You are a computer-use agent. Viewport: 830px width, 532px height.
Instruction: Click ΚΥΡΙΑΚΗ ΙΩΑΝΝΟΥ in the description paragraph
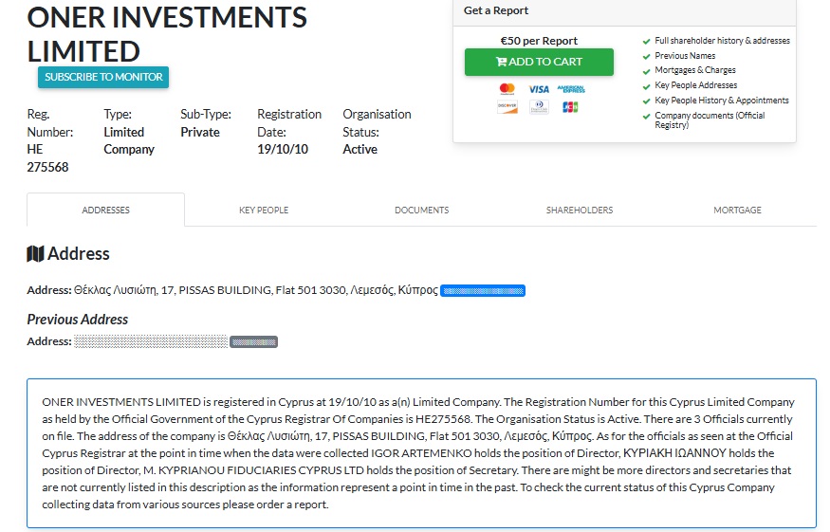click(674, 453)
